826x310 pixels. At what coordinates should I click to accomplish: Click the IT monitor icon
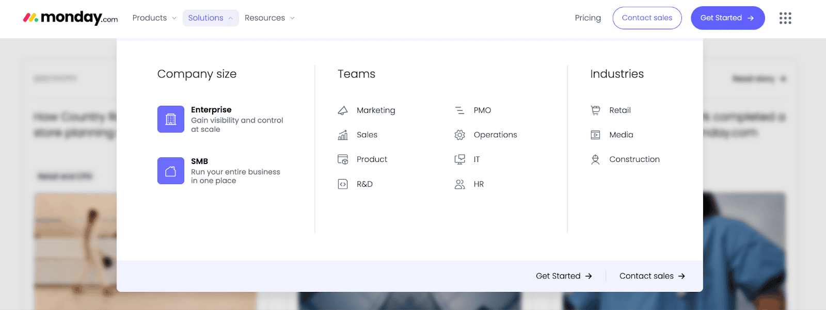tap(459, 159)
